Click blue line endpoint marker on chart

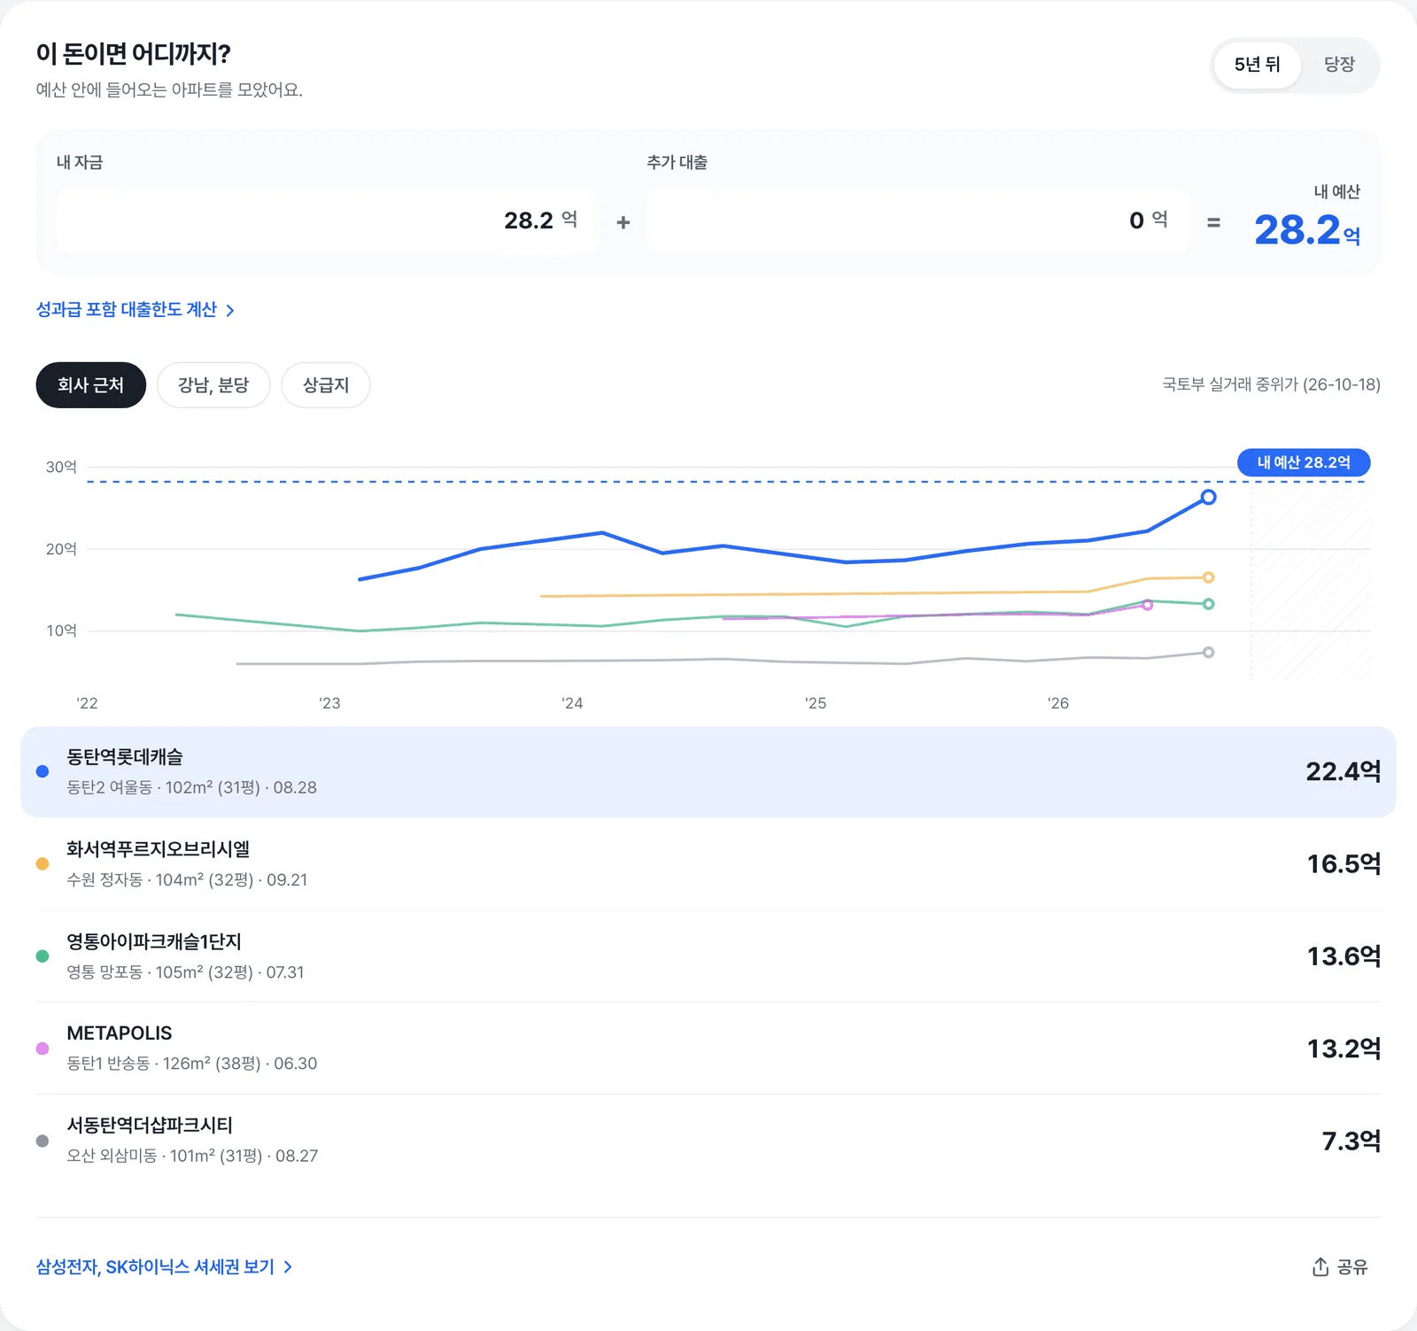1208,498
